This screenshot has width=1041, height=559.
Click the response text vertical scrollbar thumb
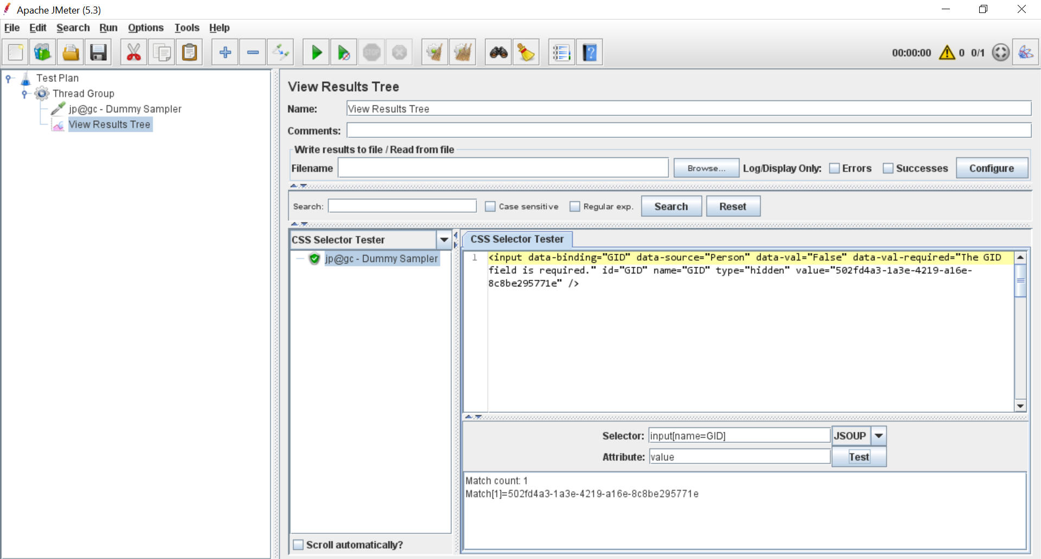[x=1020, y=280]
